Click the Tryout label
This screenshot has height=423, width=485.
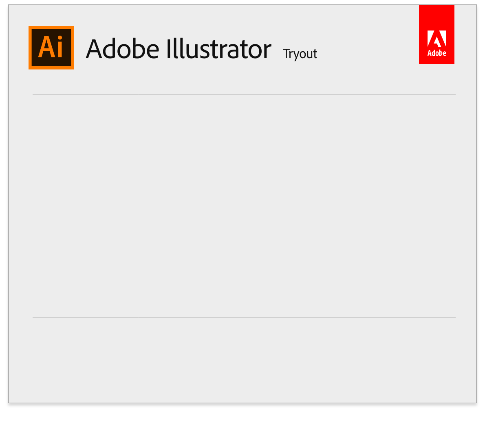click(x=300, y=54)
